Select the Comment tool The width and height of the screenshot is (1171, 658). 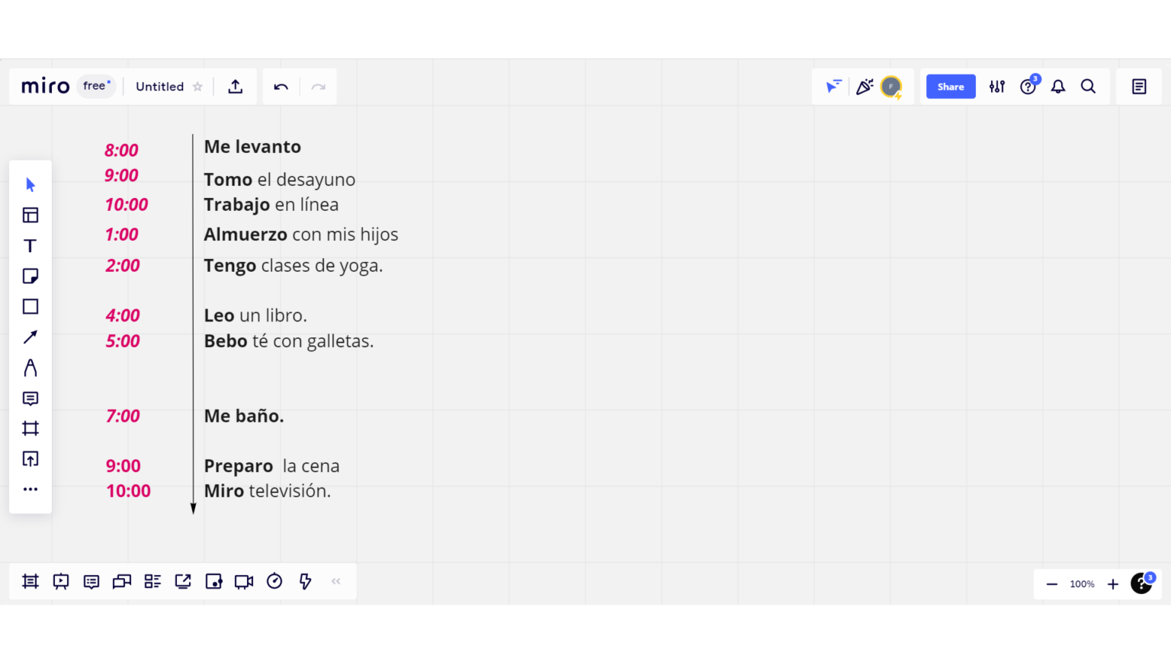pos(30,398)
